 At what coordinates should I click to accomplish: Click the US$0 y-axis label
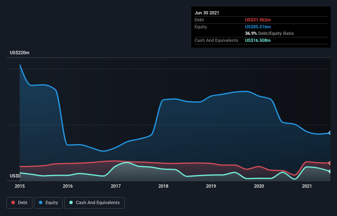click(x=15, y=176)
